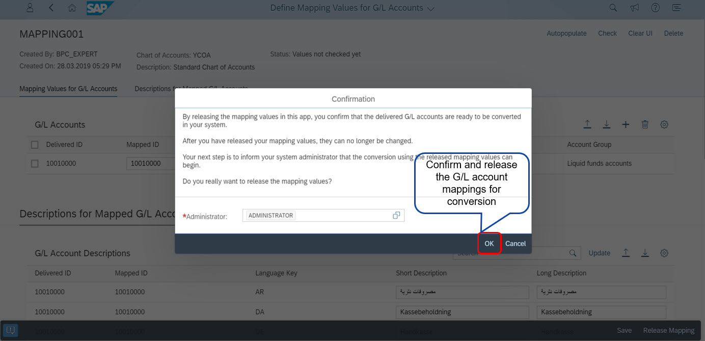Upload G/L Accounts mapping values
705x341 pixels.
point(587,124)
